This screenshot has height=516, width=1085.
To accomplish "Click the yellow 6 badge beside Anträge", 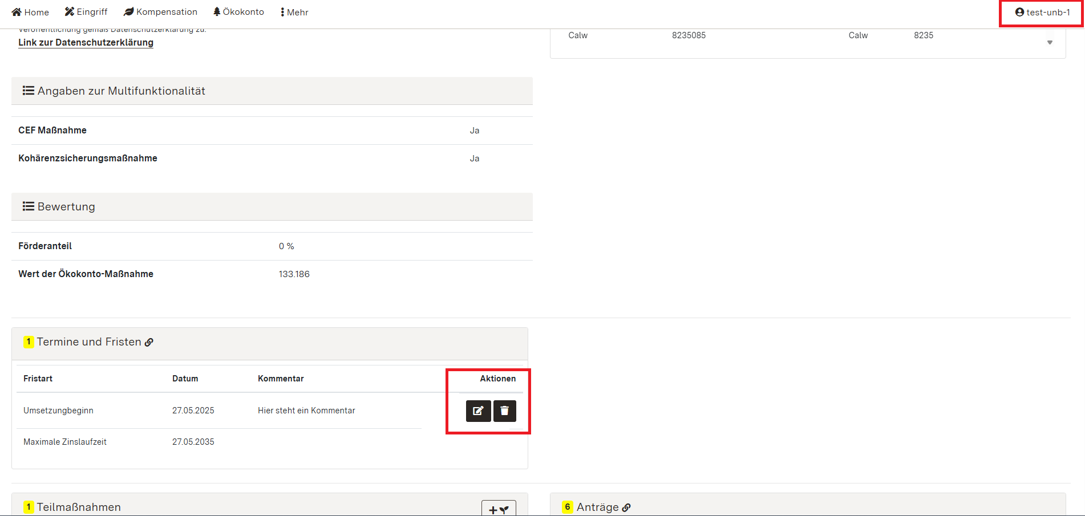I will (568, 507).
